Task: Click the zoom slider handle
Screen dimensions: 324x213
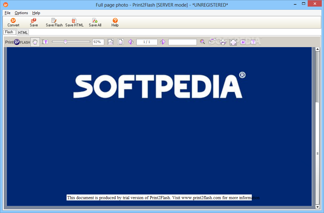Action: (x=66, y=42)
